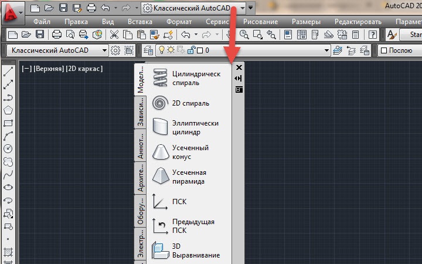
Task: Toggle layer 0 sun freeze icon
Action: [x=171, y=50]
